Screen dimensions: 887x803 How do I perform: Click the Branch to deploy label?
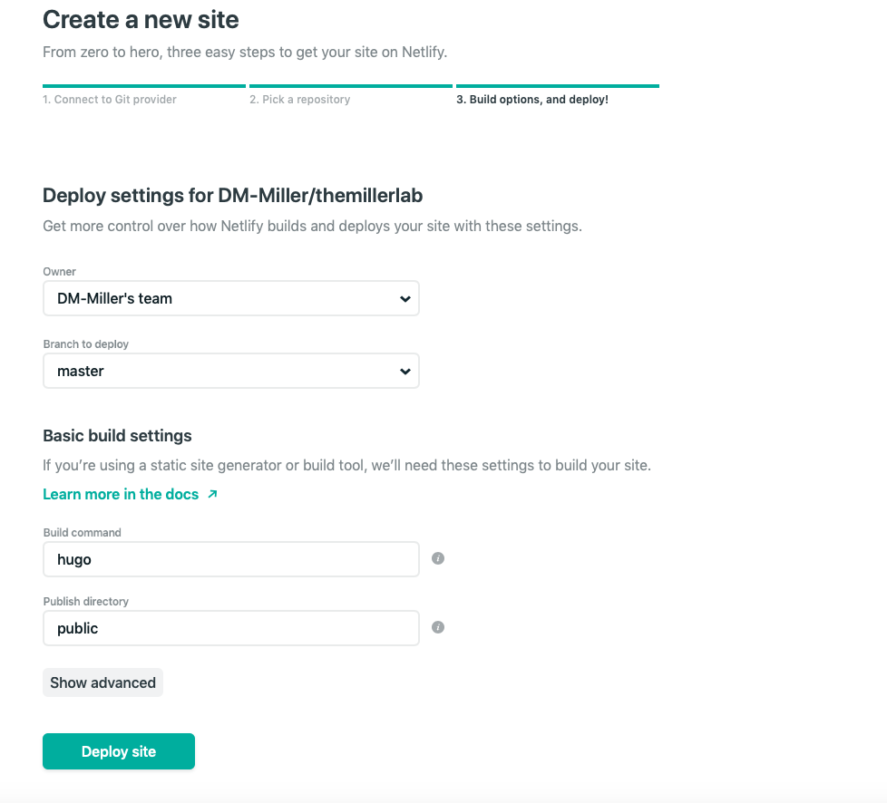(x=86, y=344)
